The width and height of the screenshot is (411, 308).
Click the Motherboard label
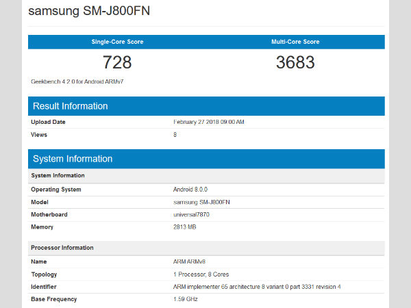(x=49, y=214)
